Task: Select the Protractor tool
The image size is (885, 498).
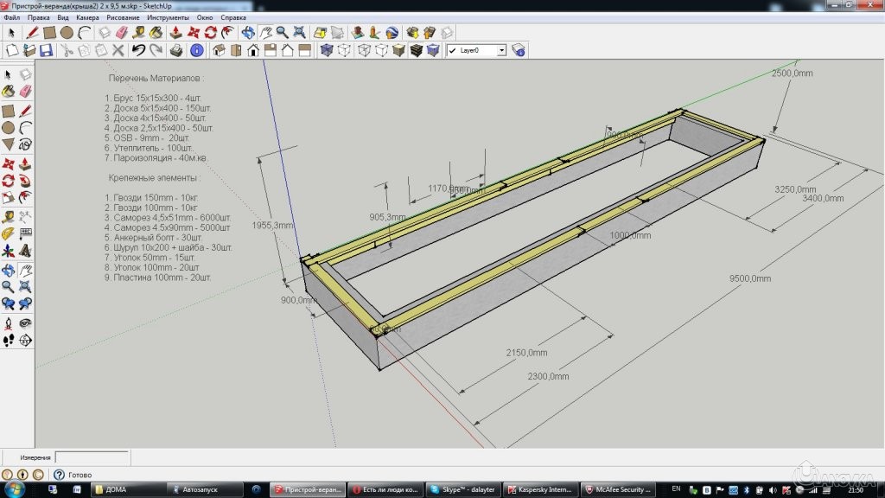Action: (9, 233)
